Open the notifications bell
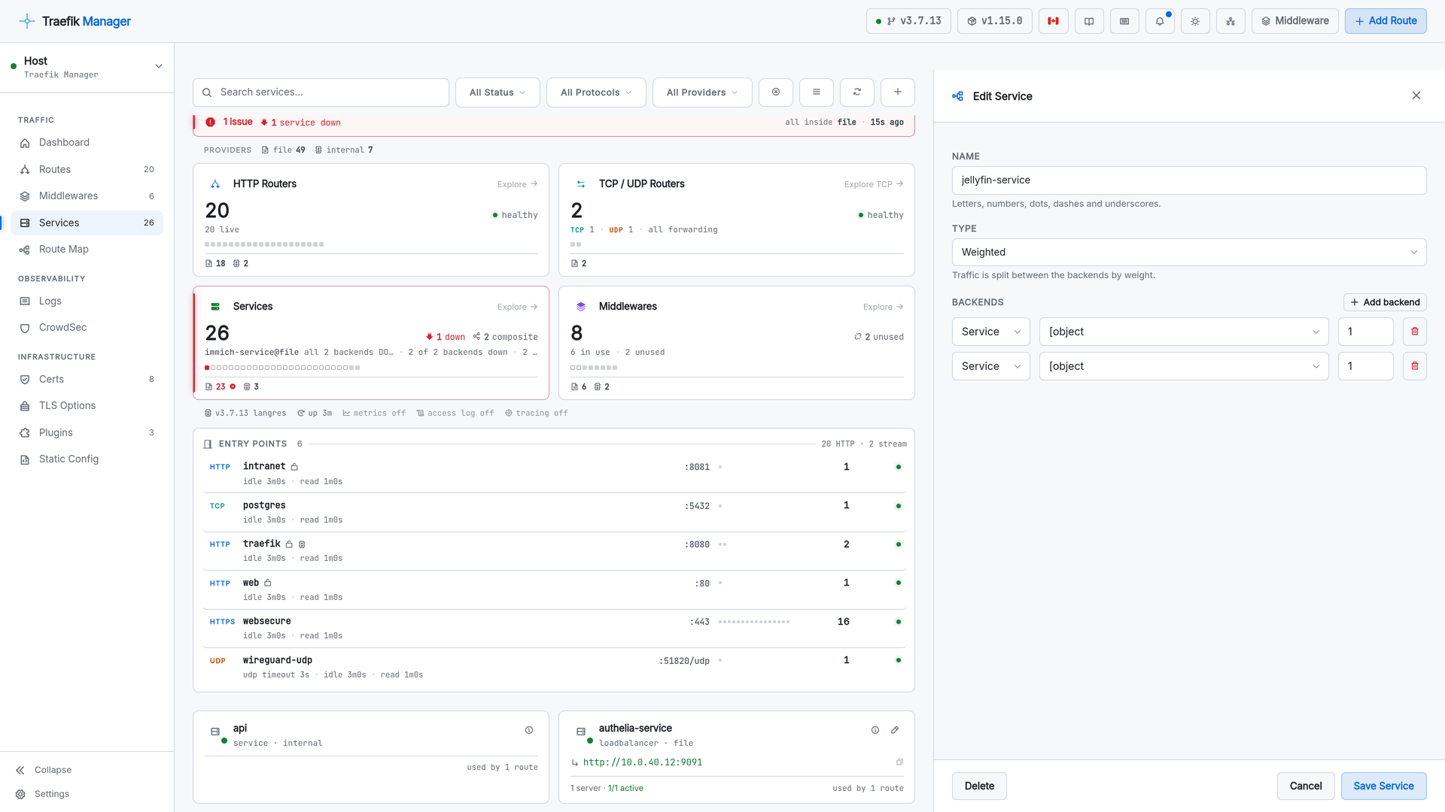1445x812 pixels. click(1160, 21)
